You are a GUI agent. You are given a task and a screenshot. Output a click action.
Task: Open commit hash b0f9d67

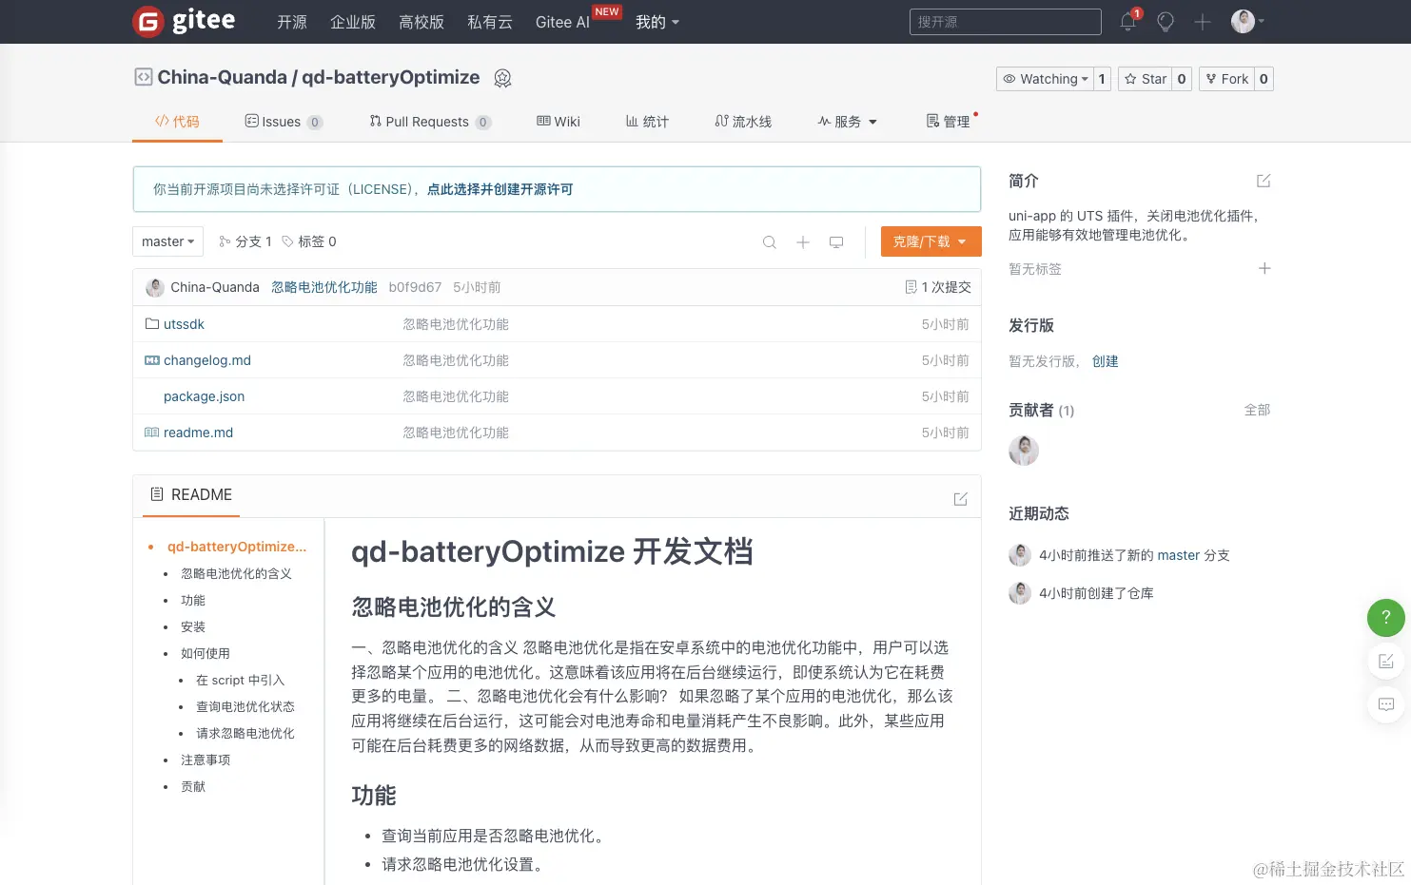pyautogui.click(x=415, y=287)
